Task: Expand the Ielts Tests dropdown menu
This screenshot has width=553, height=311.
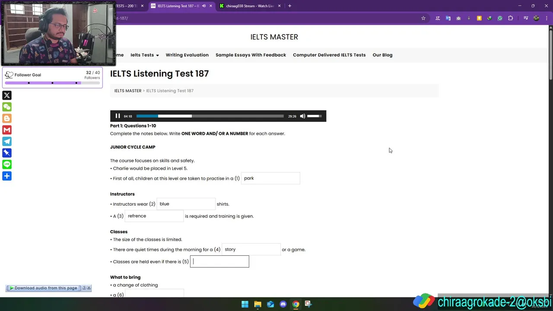Action: (x=145, y=55)
